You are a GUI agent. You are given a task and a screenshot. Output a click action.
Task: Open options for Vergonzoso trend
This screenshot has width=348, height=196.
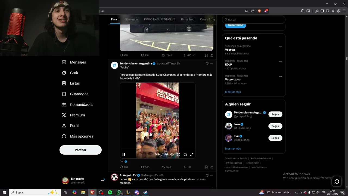[x=281, y=76]
